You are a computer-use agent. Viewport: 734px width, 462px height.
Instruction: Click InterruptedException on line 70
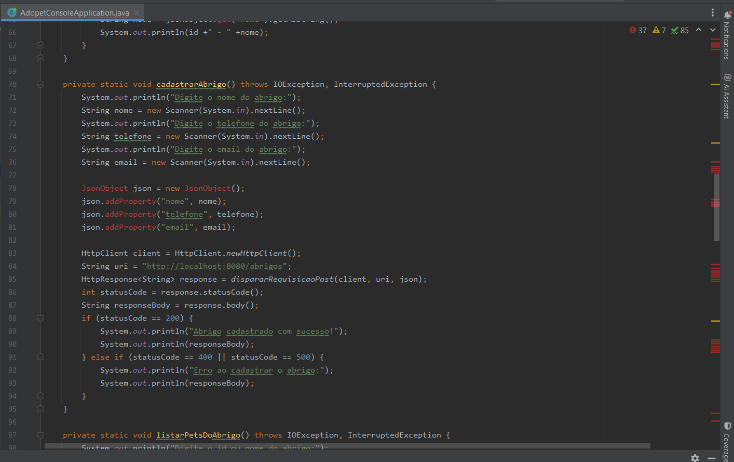click(380, 84)
